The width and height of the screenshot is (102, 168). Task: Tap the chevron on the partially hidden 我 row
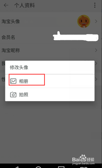coord(96,63)
